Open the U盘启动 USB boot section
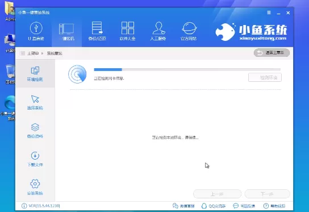The image size is (309, 212). click(36, 31)
